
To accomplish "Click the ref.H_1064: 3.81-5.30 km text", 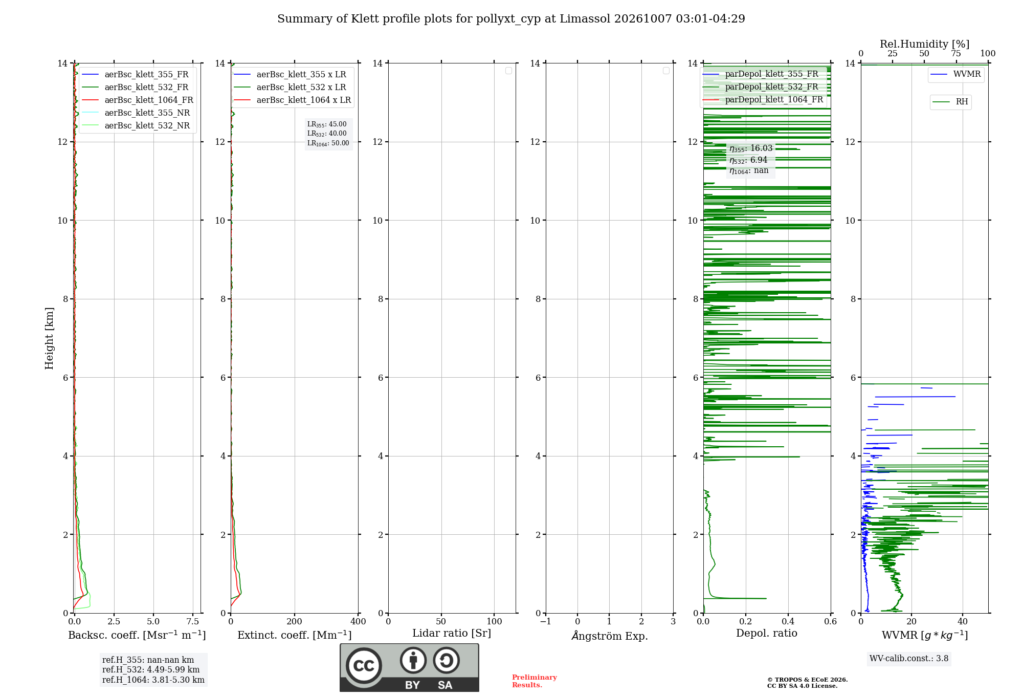I will tap(153, 680).
